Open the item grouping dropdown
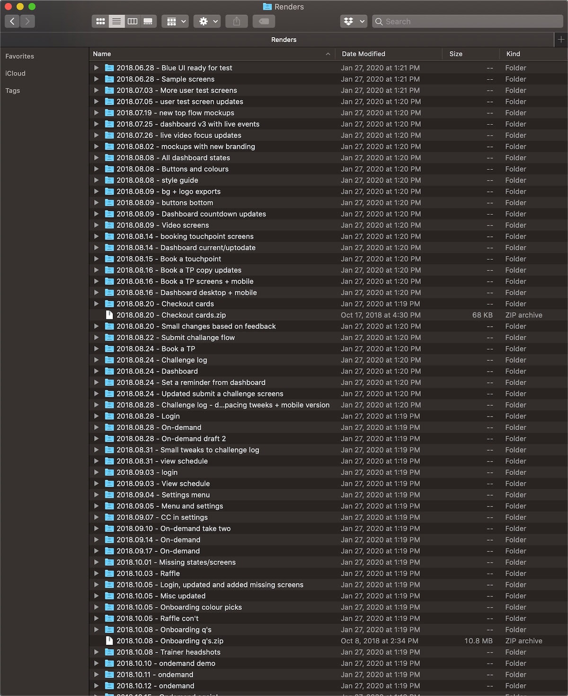The image size is (568, 696). [x=175, y=21]
